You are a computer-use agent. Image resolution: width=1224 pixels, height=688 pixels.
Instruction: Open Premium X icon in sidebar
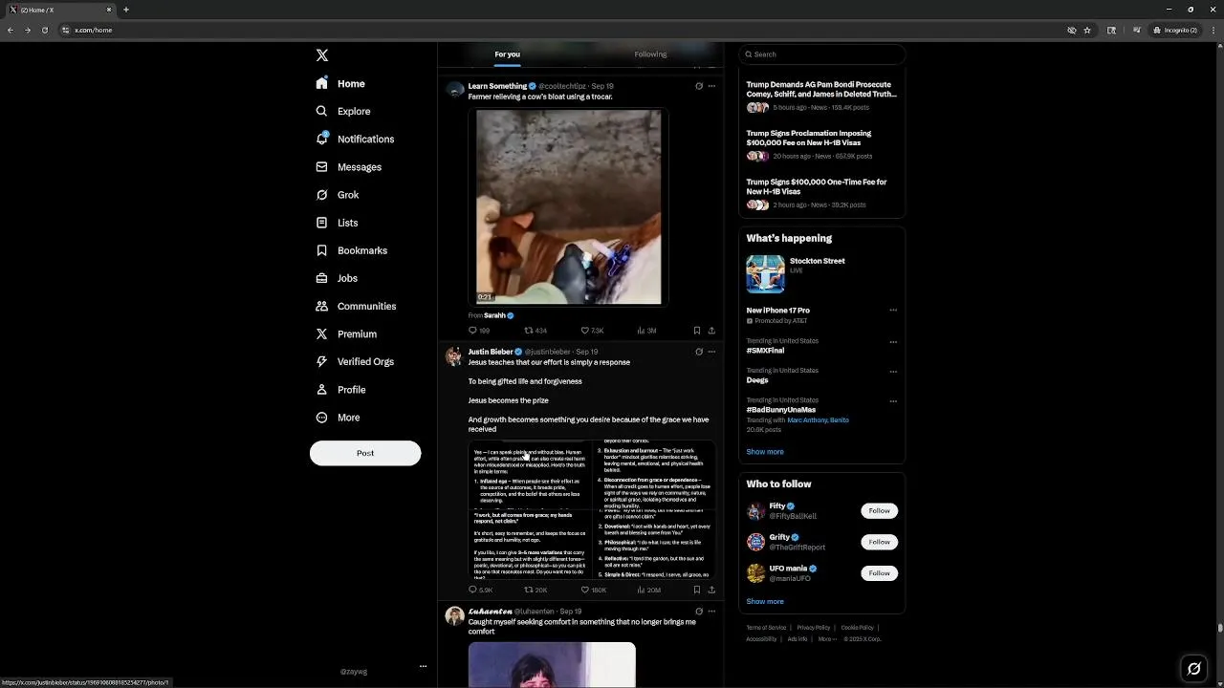coord(322,333)
